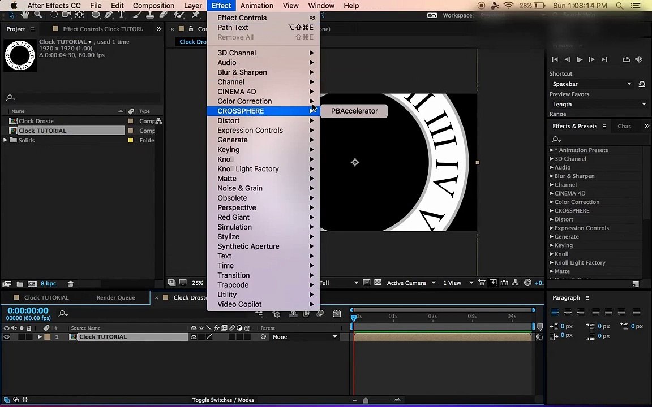The width and height of the screenshot is (652, 407).
Task: Select the Brush tool
Action: [137, 15]
